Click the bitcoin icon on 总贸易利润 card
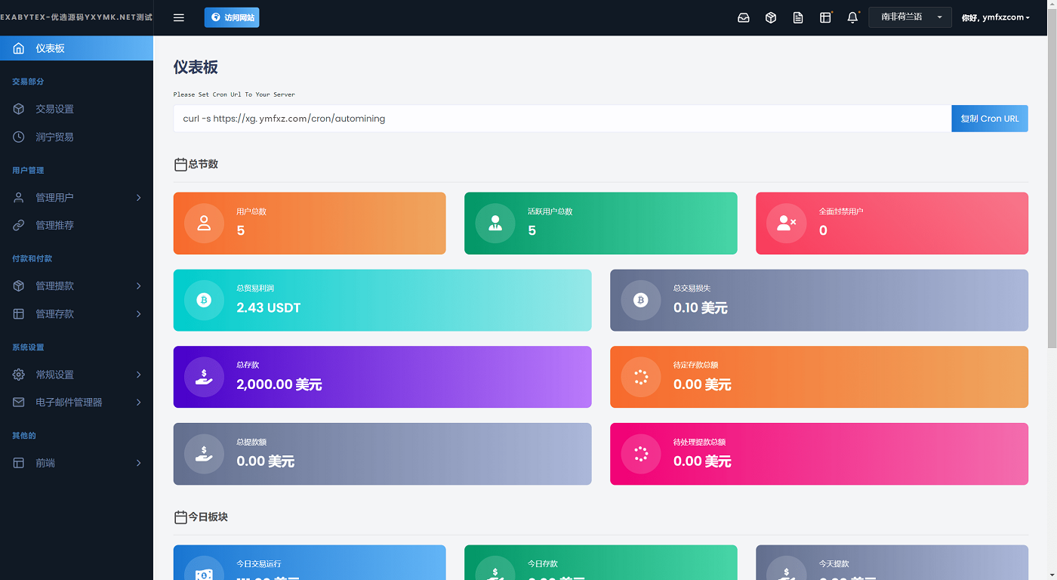Image resolution: width=1057 pixels, height=580 pixels. 204,300
